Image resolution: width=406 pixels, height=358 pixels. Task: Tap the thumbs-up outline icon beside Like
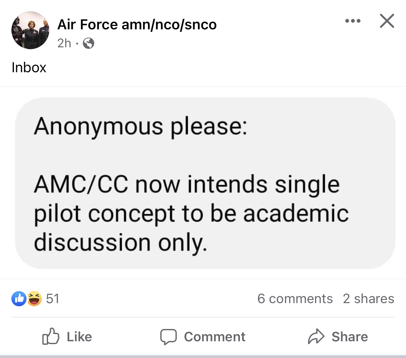(51, 337)
